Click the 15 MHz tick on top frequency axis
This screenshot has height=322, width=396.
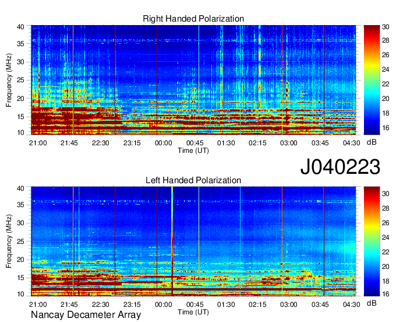[20, 117]
